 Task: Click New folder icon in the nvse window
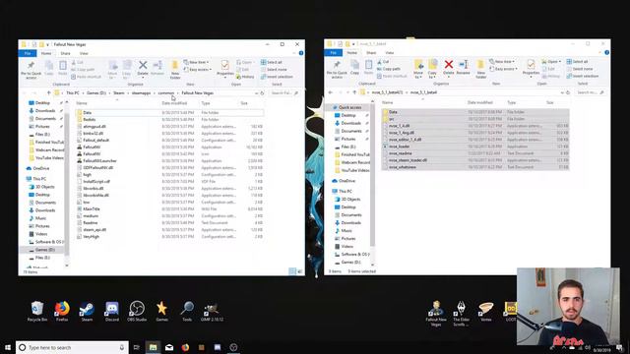pyautogui.click(x=480, y=69)
